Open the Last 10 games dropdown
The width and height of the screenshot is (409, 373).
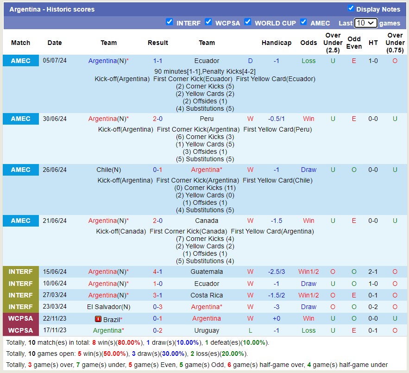click(365, 23)
